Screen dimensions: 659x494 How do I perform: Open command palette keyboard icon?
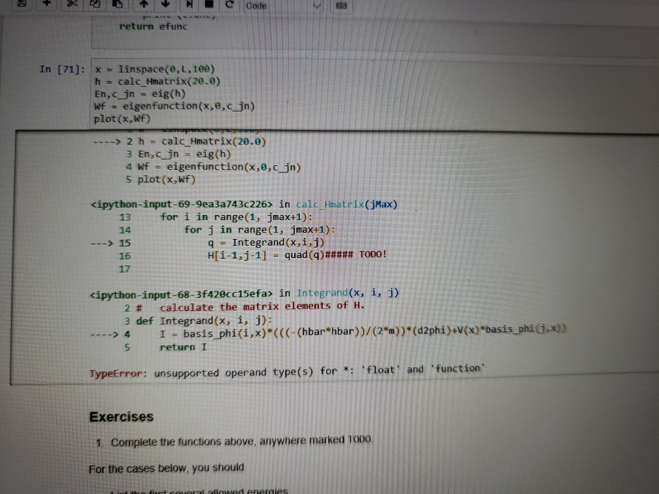pyautogui.click(x=341, y=5)
